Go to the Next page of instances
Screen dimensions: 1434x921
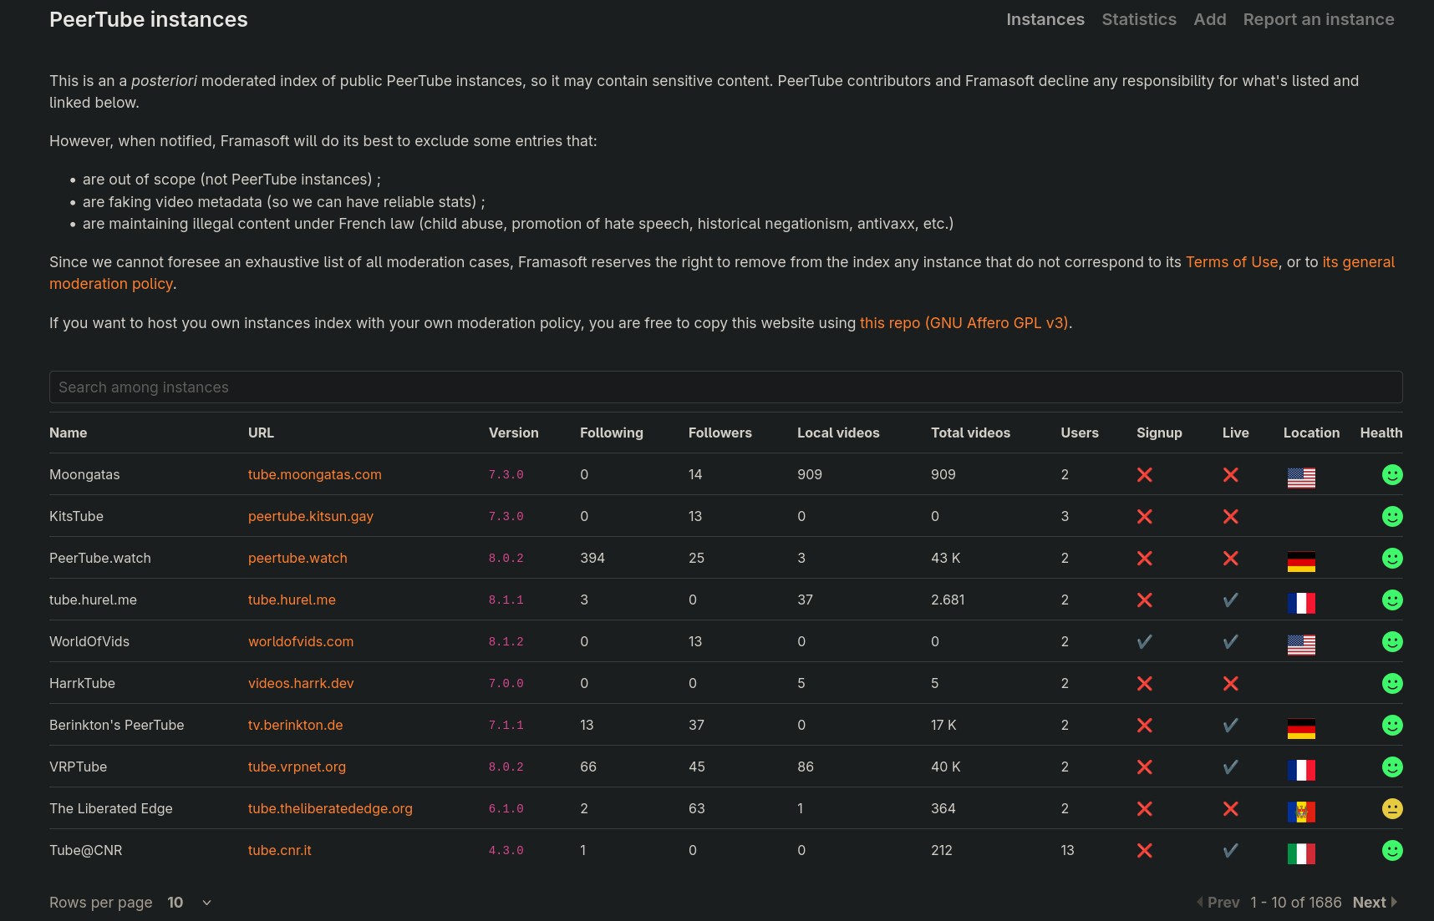point(1374,903)
